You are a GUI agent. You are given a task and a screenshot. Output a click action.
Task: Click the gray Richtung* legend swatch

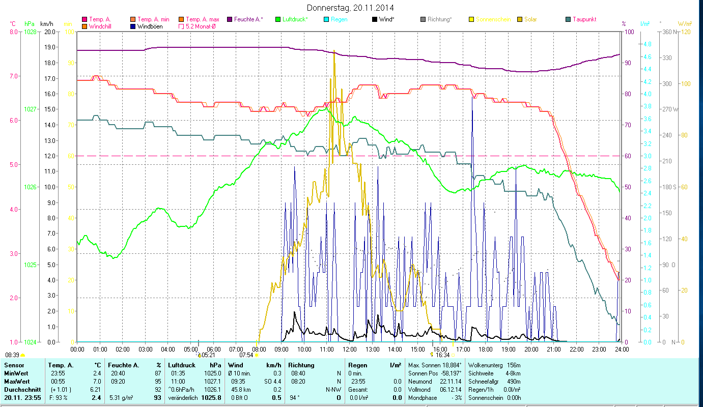[423, 20]
